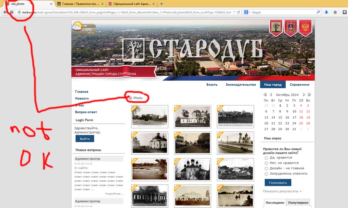Click the Russian double-headed eagle emblem badge
The width and height of the screenshot is (348, 208).
[306, 28]
